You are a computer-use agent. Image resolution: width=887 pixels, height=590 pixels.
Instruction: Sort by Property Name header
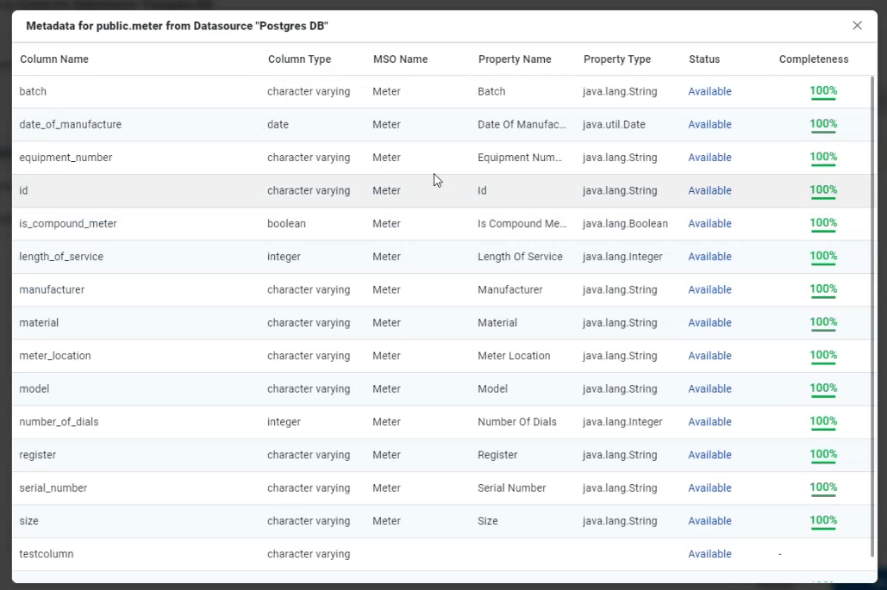click(515, 59)
